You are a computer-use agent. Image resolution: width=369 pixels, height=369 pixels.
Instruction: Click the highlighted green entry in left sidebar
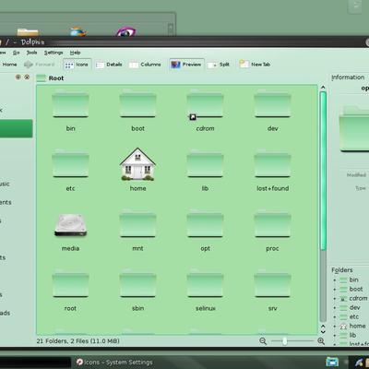point(16,128)
